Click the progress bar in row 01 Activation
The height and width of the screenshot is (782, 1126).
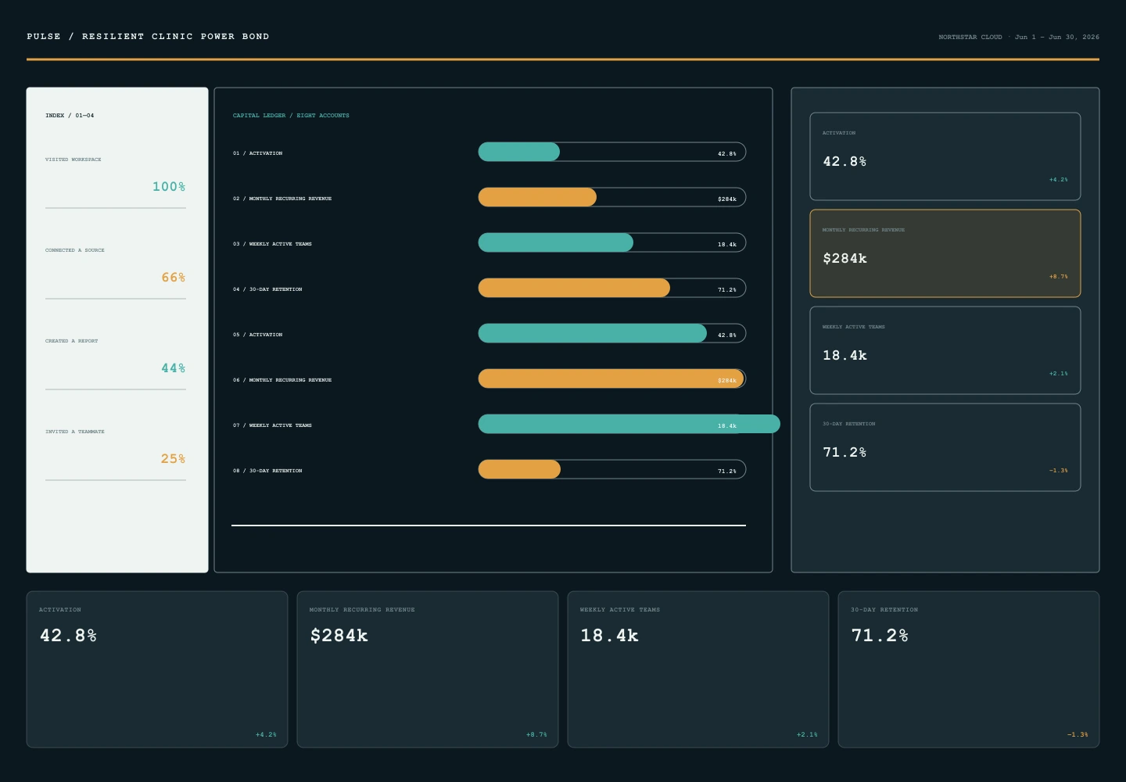(x=612, y=152)
